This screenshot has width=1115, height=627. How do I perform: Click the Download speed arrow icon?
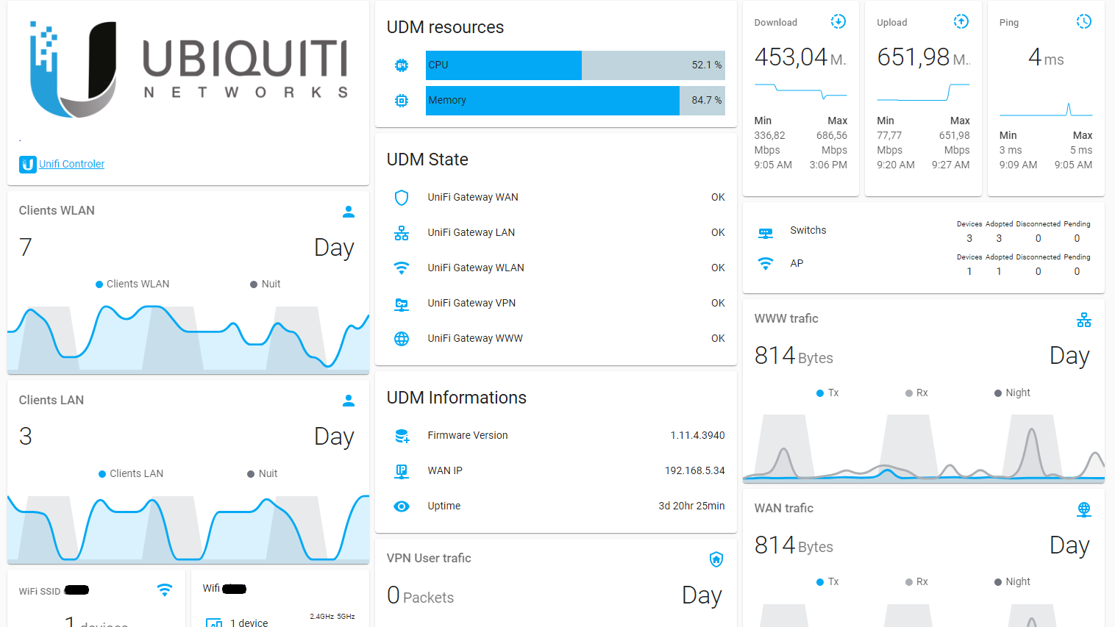(838, 22)
